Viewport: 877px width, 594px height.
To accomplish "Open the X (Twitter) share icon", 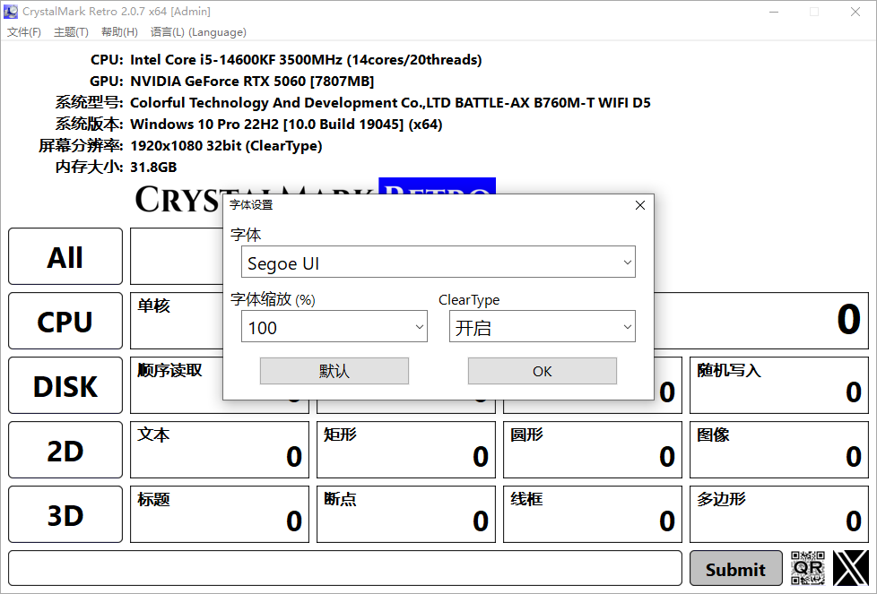I will point(849,567).
